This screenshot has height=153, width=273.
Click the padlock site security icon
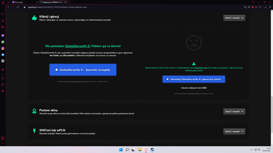coord(25,7)
